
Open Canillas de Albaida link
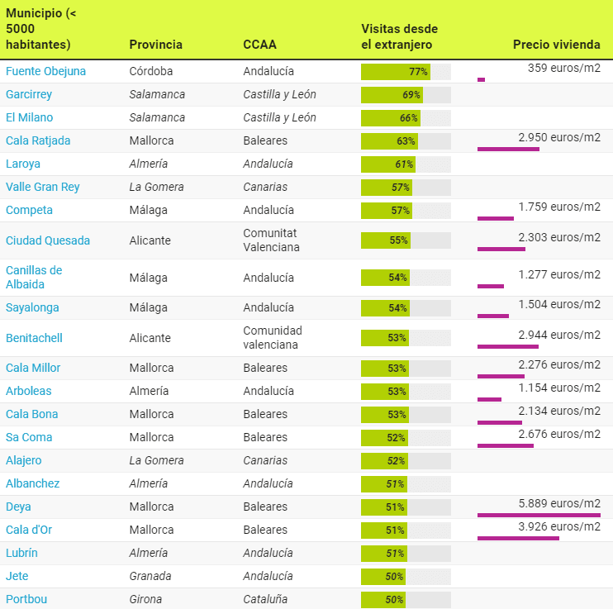click(x=34, y=277)
